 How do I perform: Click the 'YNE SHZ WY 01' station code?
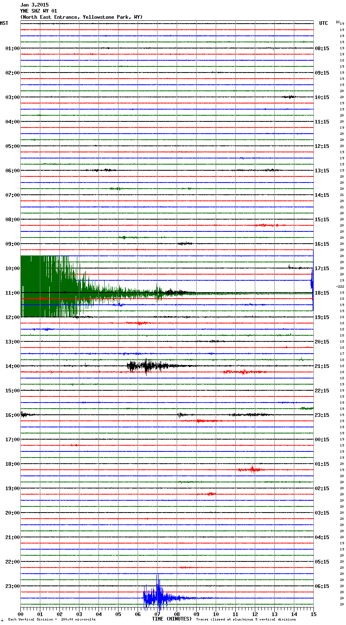coord(39,11)
